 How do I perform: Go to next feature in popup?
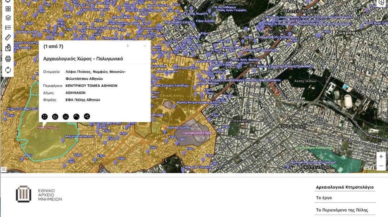coord(128,46)
